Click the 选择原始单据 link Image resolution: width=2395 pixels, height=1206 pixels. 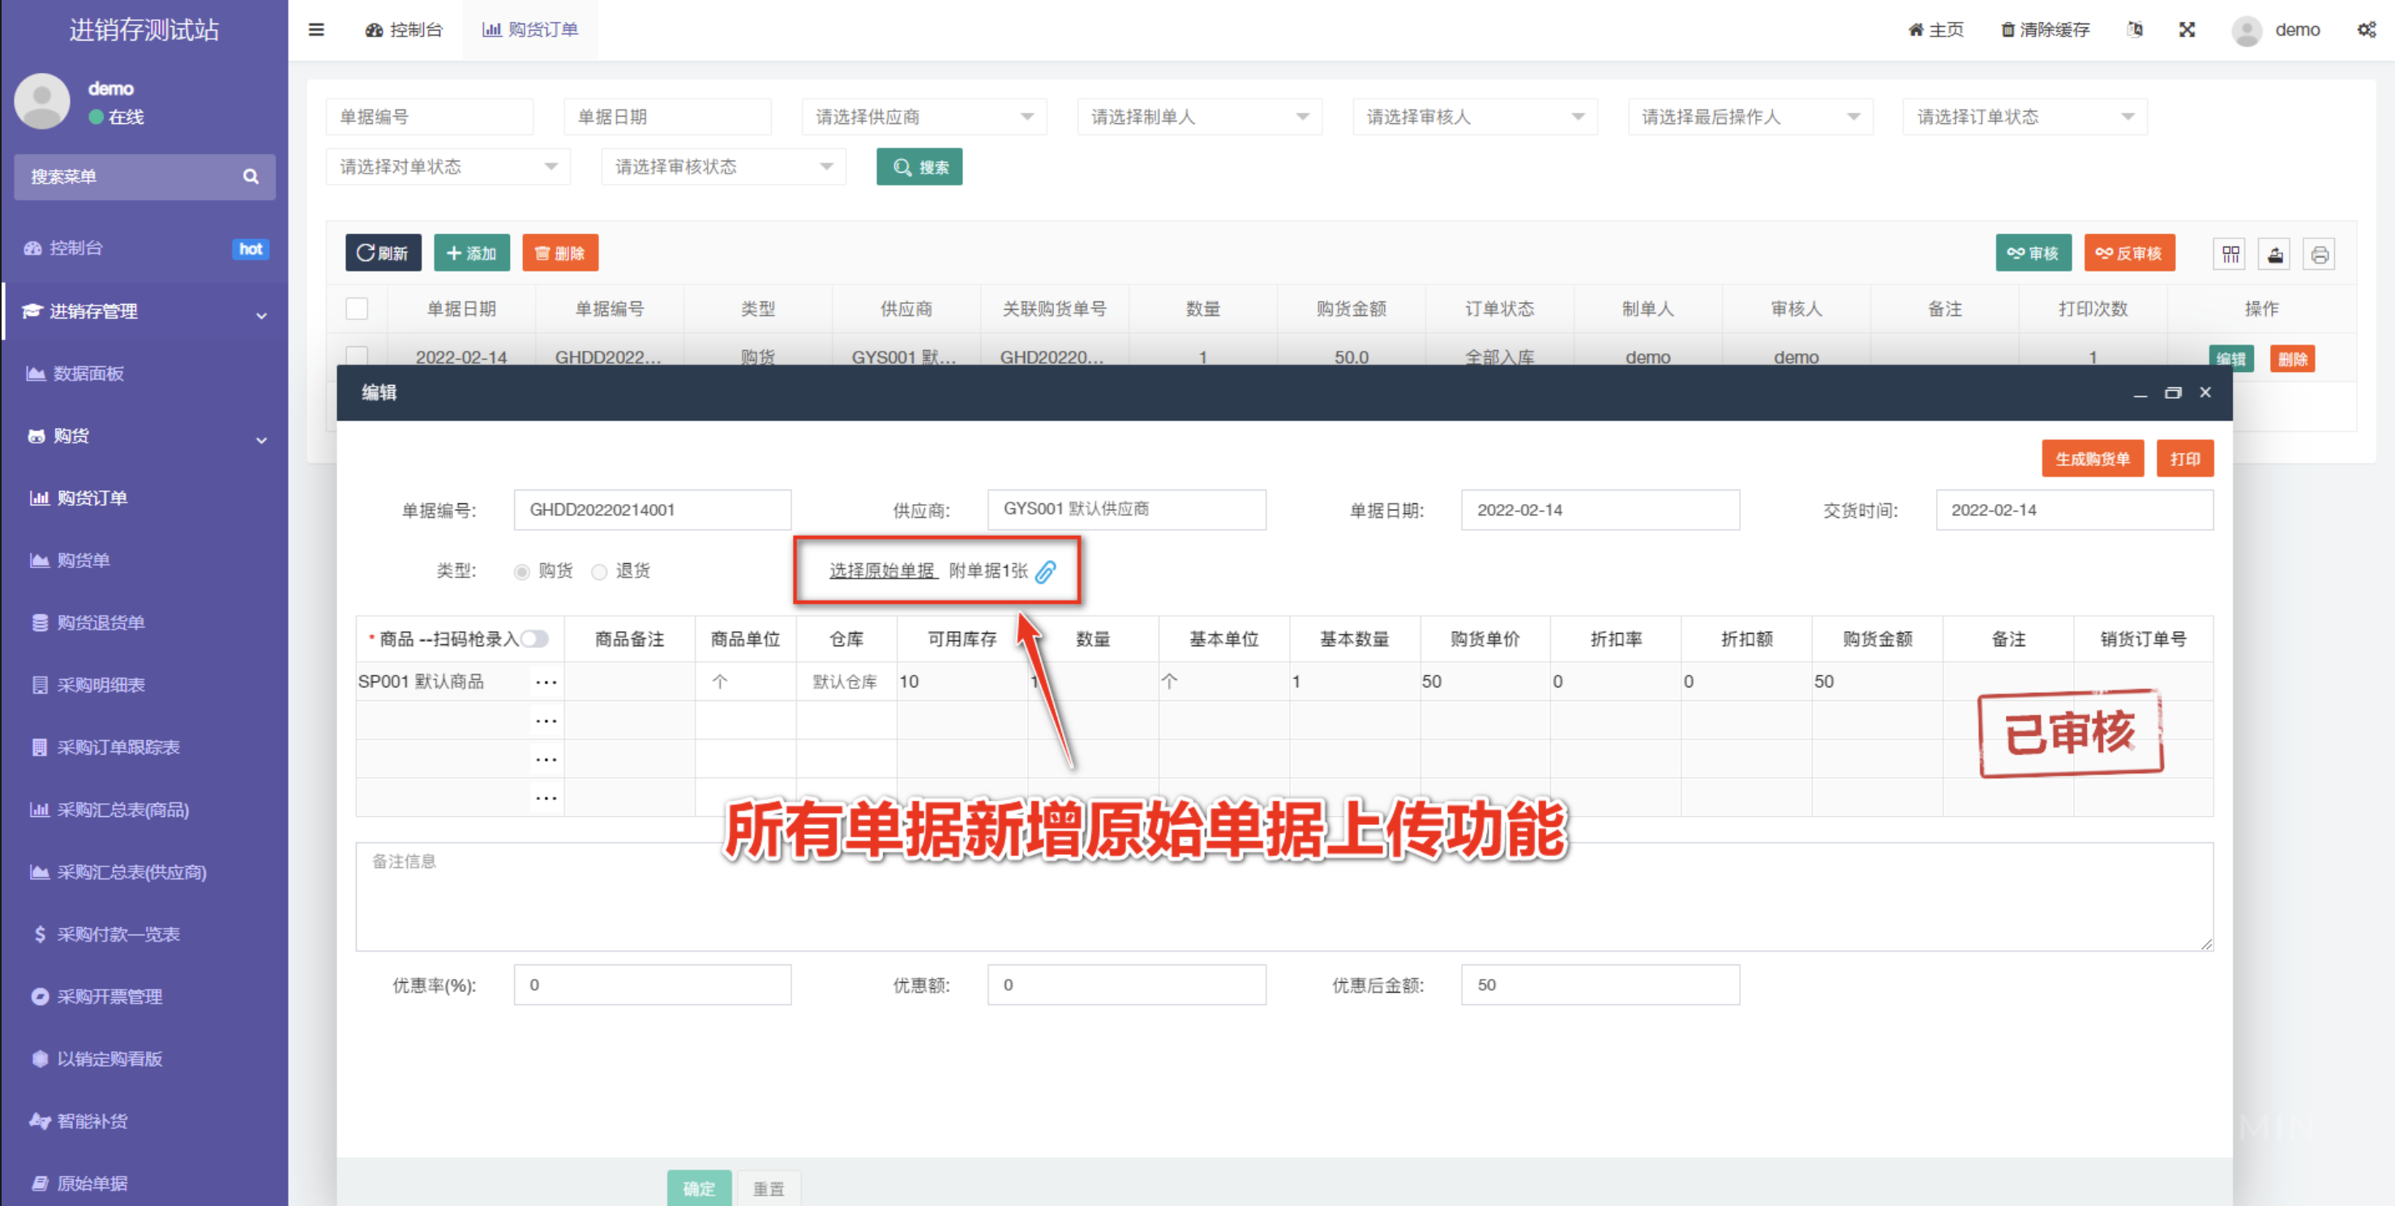coord(881,571)
